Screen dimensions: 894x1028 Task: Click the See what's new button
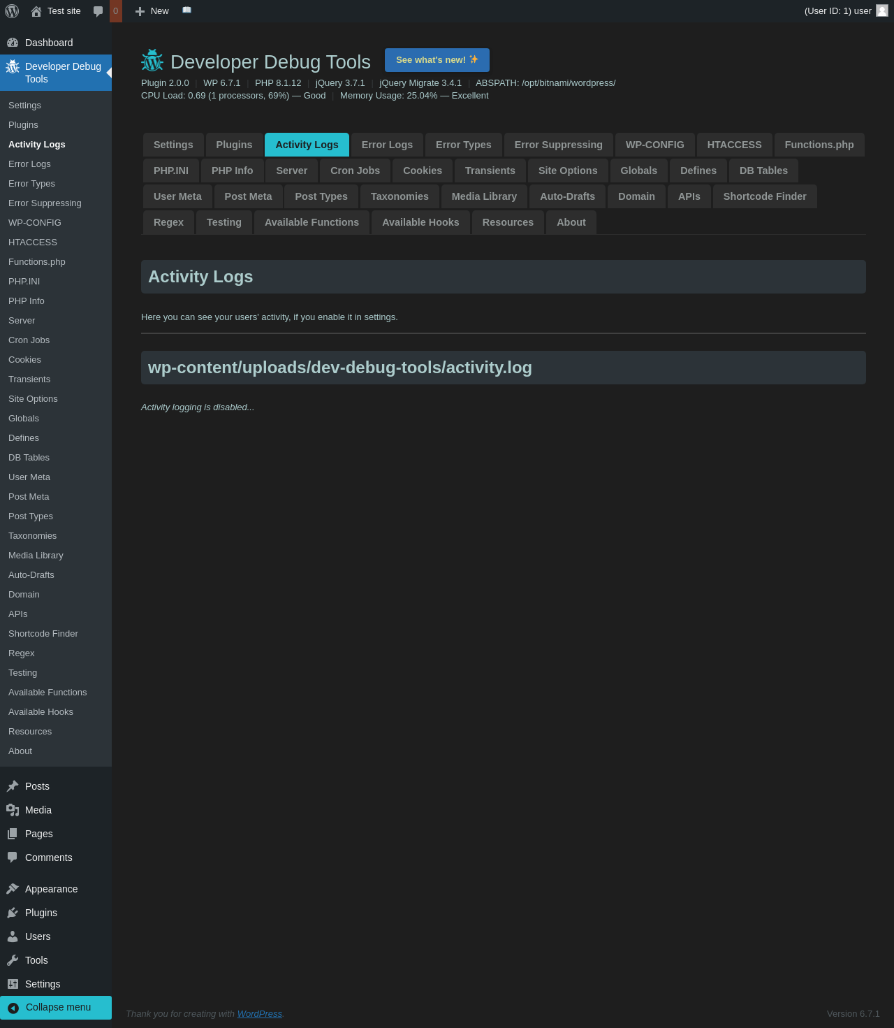pos(437,60)
